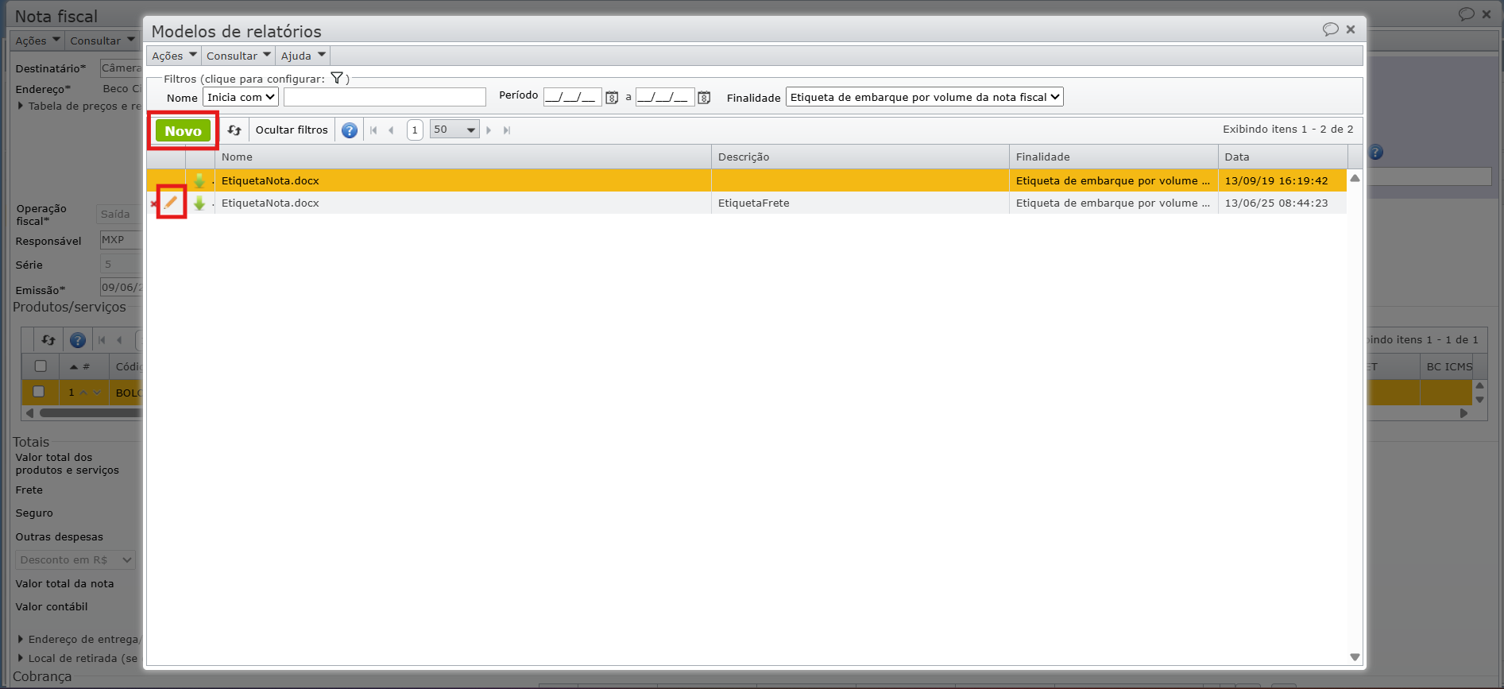Toggle the select-all checkbox in Produtos/serviços header
This screenshot has width=1504, height=689.
[x=41, y=366]
